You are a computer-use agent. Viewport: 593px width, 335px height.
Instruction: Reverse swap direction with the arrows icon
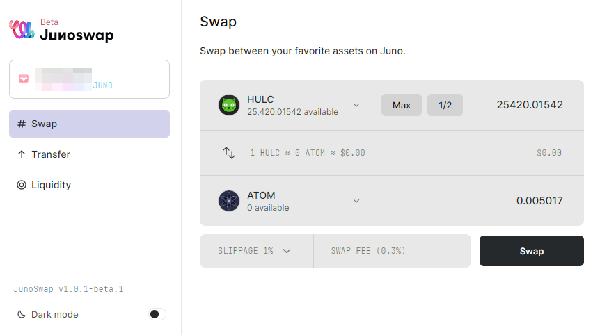tap(229, 153)
